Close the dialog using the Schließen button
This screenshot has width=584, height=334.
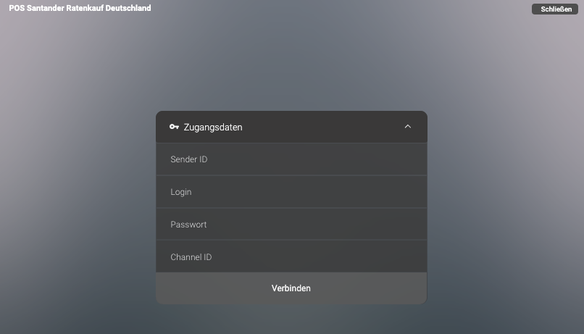click(555, 9)
